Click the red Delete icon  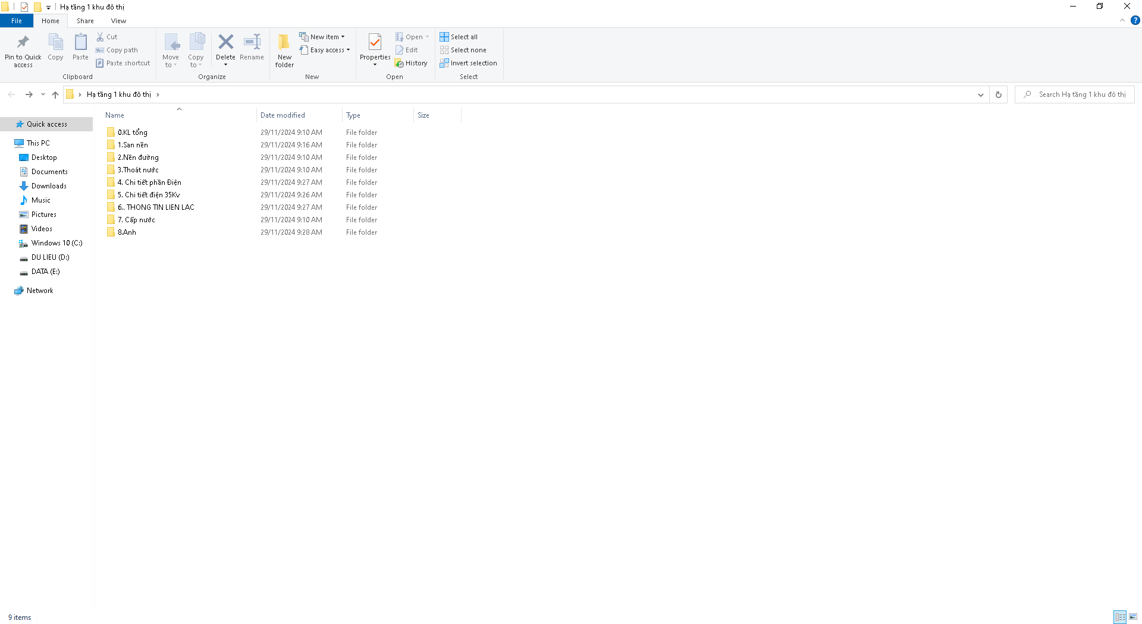(x=225, y=42)
